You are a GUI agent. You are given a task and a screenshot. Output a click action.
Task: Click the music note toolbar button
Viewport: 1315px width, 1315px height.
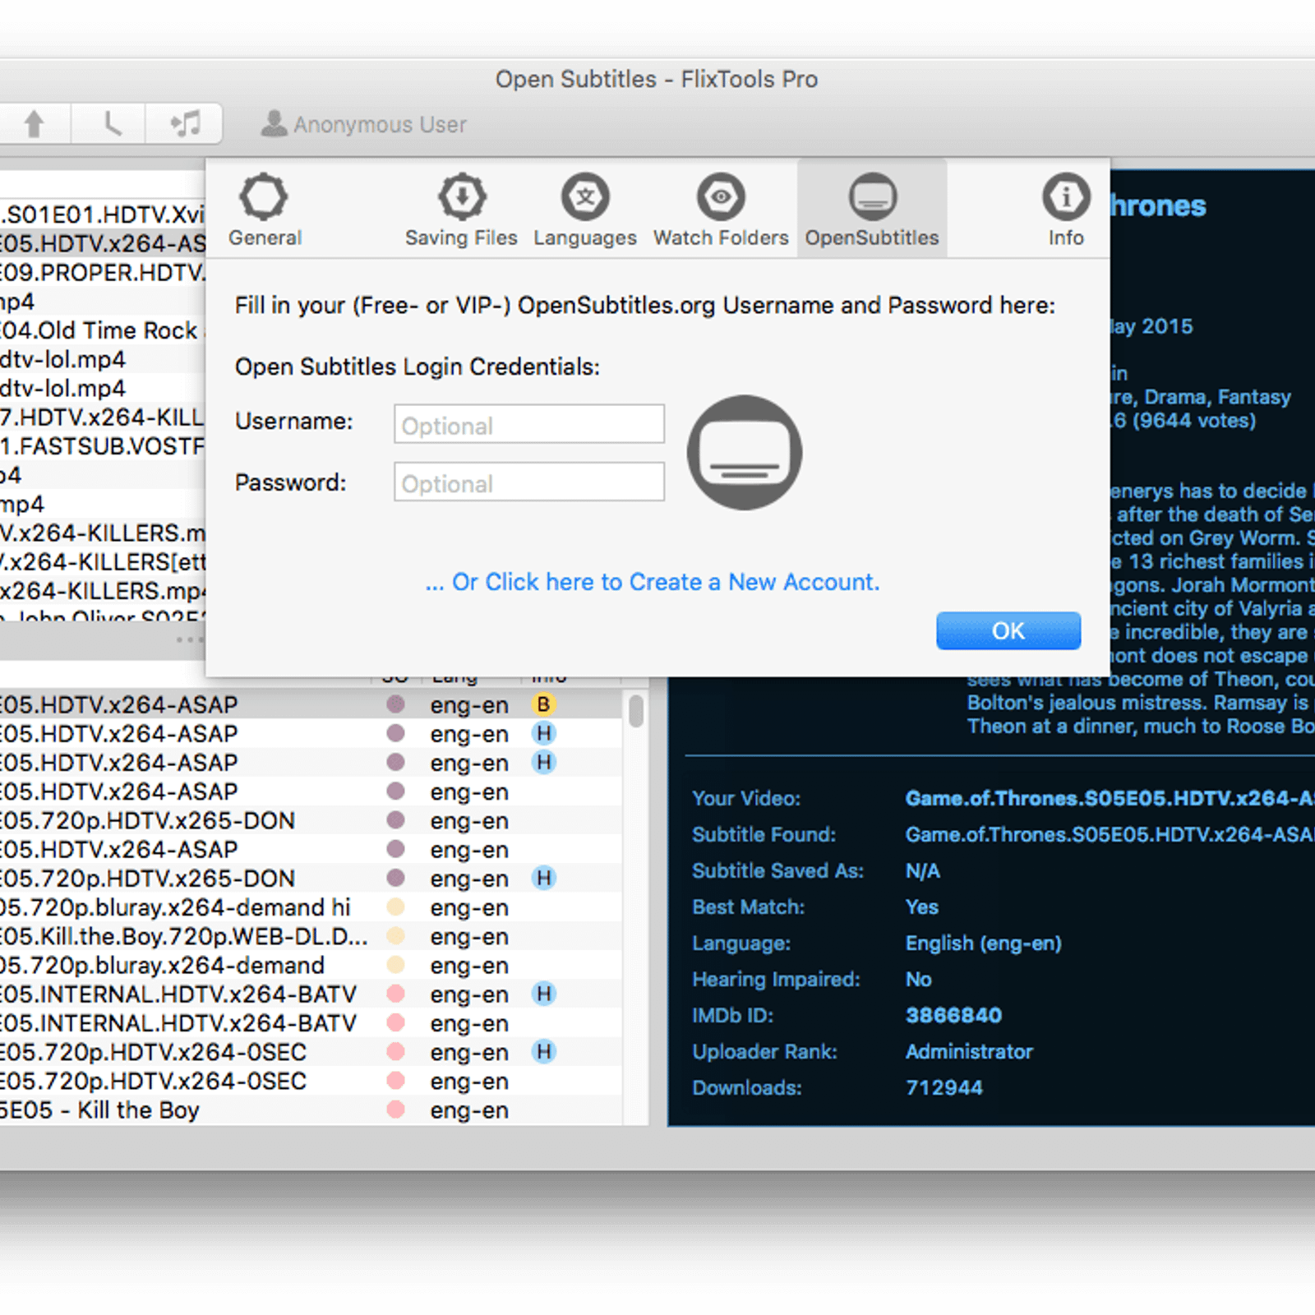click(185, 123)
